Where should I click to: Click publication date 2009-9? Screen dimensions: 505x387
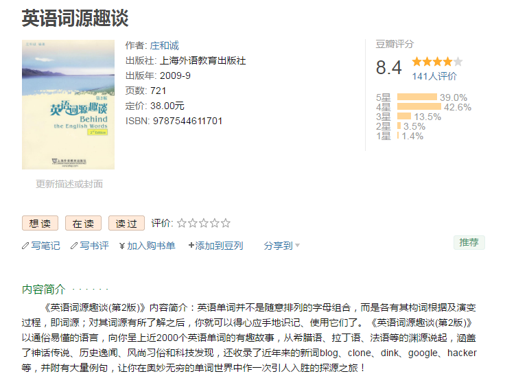tap(175, 75)
